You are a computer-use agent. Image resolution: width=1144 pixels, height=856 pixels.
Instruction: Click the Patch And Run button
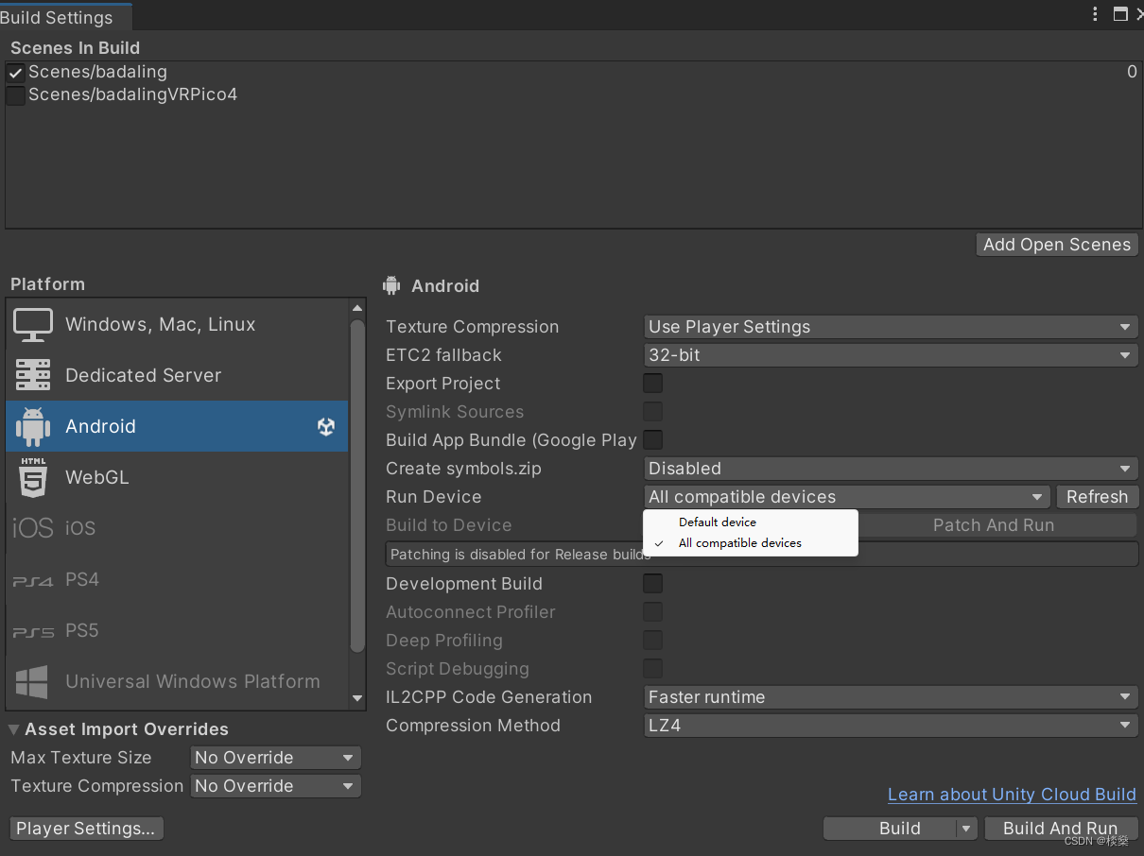[x=994, y=525]
